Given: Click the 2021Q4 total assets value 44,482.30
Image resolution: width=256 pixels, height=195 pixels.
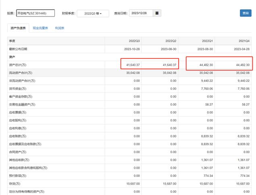Looking at the screenshot, I should coord(241,65).
